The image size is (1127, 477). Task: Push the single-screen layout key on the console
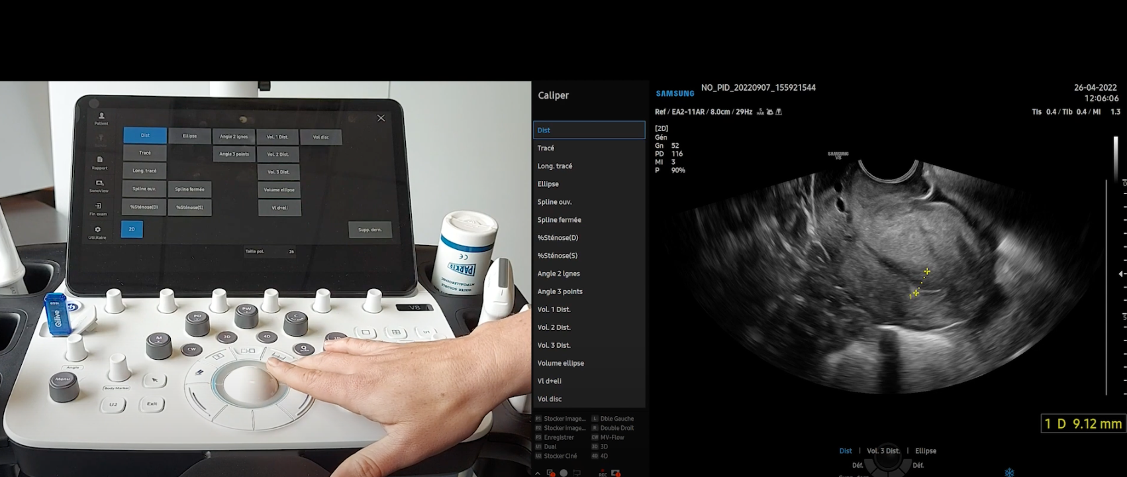click(366, 332)
